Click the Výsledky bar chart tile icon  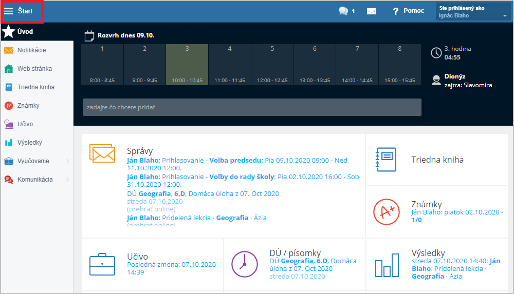pyautogui.click(x=386, y=265)
